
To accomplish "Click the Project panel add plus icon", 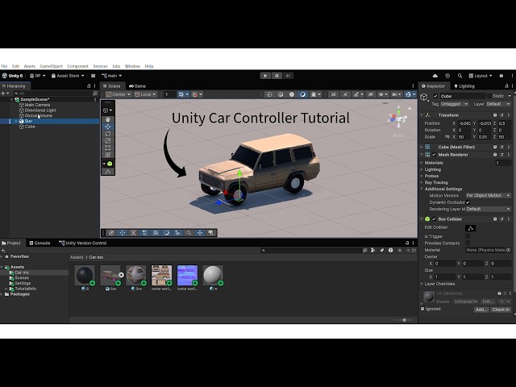I will click(3, 251).
